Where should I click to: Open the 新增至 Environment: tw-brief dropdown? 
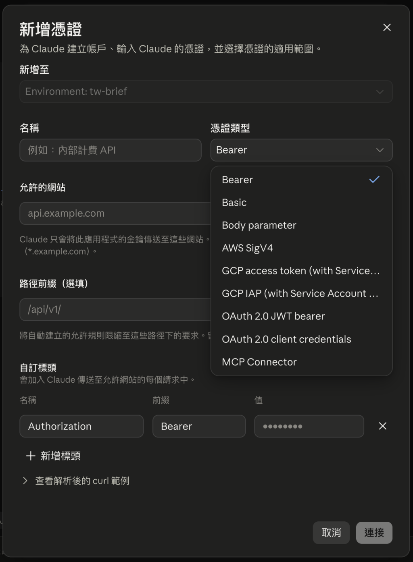[206, 91]
